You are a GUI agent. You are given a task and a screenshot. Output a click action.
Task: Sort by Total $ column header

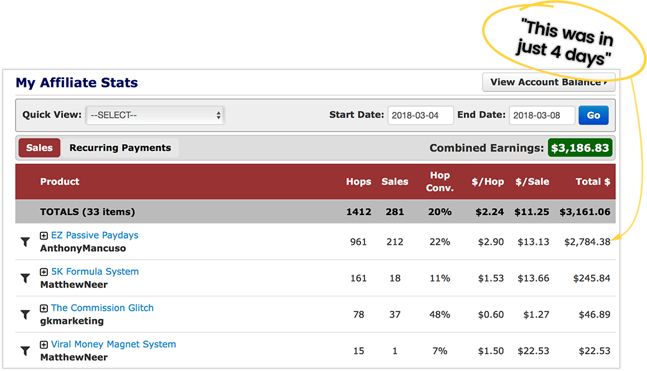(x=584, y=181)
